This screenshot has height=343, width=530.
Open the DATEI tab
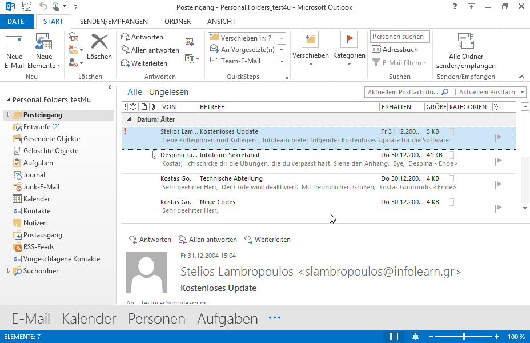coord(17,22)
